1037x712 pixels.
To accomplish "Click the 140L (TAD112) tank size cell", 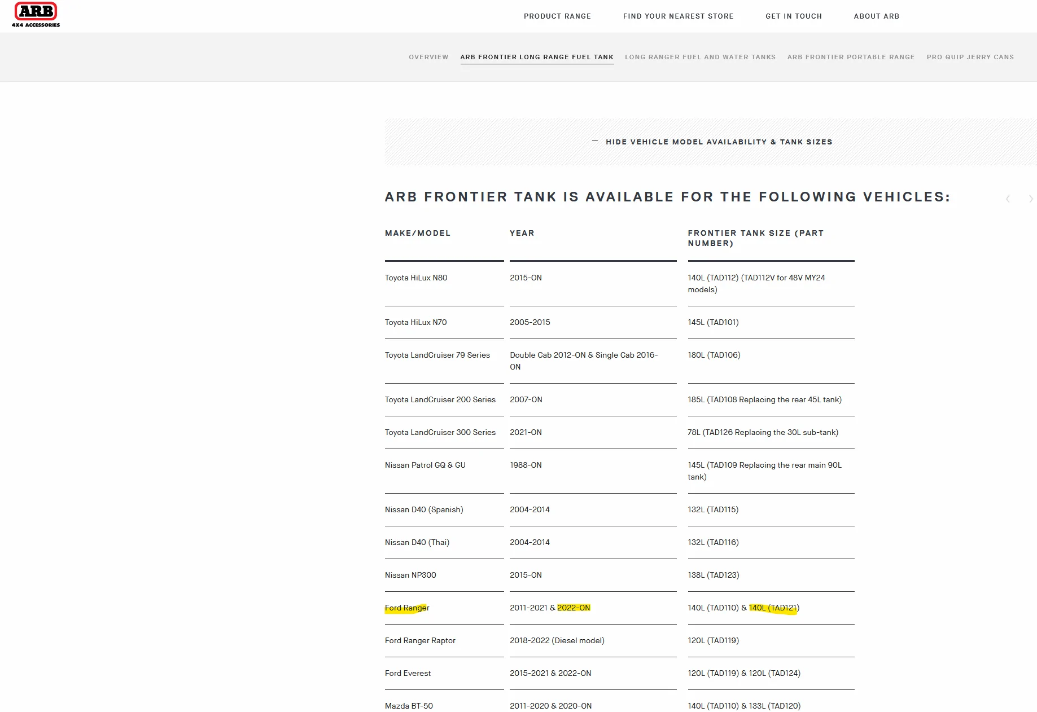I will [x=756, y=284].
